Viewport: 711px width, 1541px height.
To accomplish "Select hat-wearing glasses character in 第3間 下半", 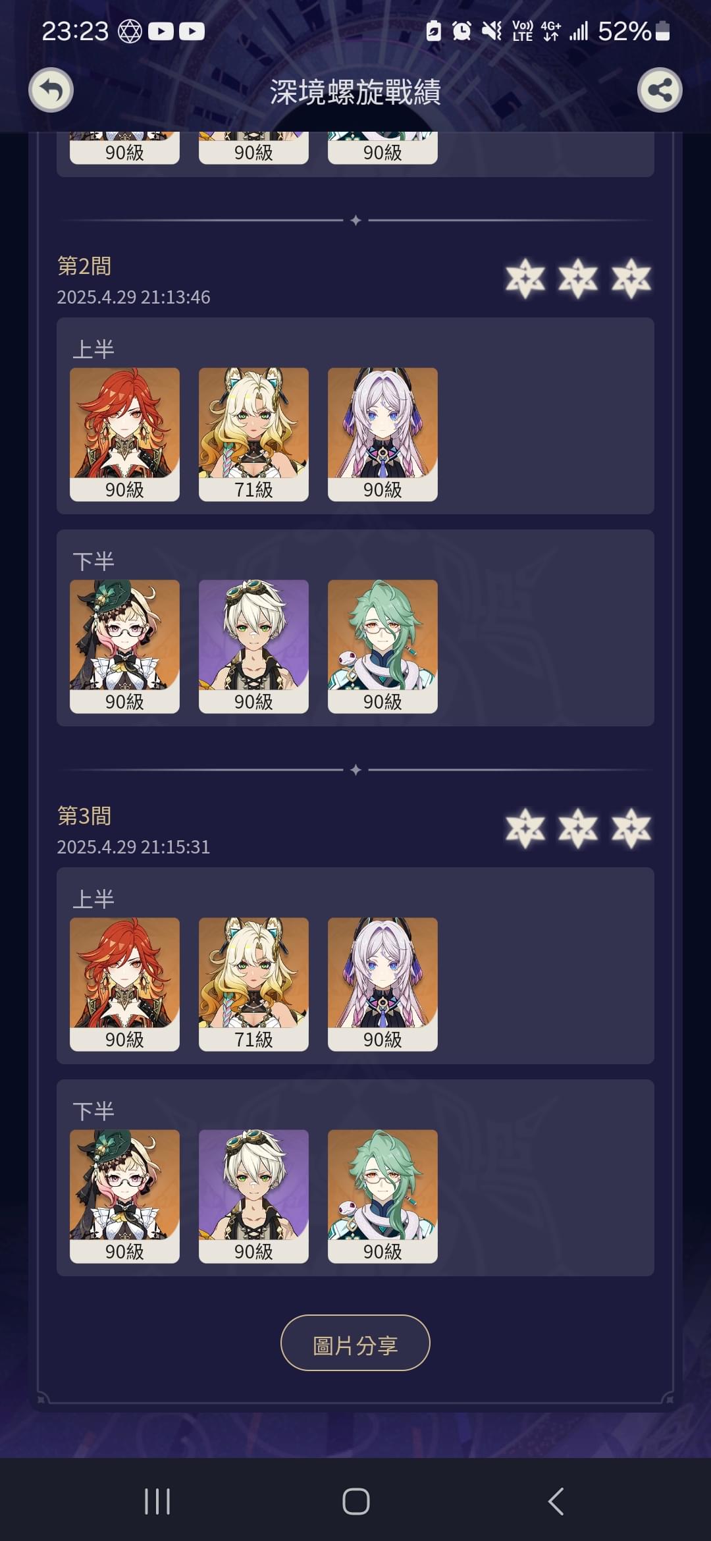I will [x=124, y=1197].
